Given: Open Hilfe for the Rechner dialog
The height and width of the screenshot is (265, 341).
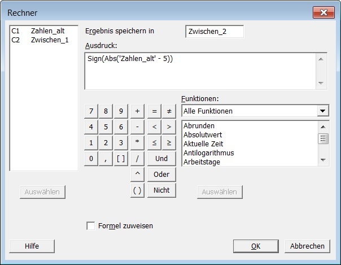Looking at the screenshot, I should (32, 246).
